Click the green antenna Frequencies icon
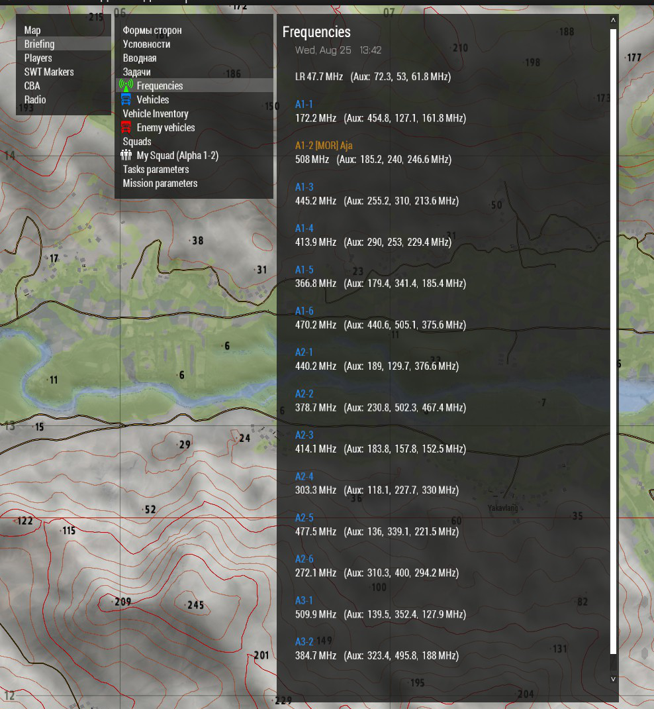Screen dimensions: 654x709 click(x=126, y=85)
